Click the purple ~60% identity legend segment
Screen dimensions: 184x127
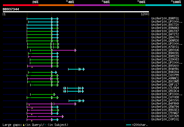pyautogui.click(x=92, y=5)
